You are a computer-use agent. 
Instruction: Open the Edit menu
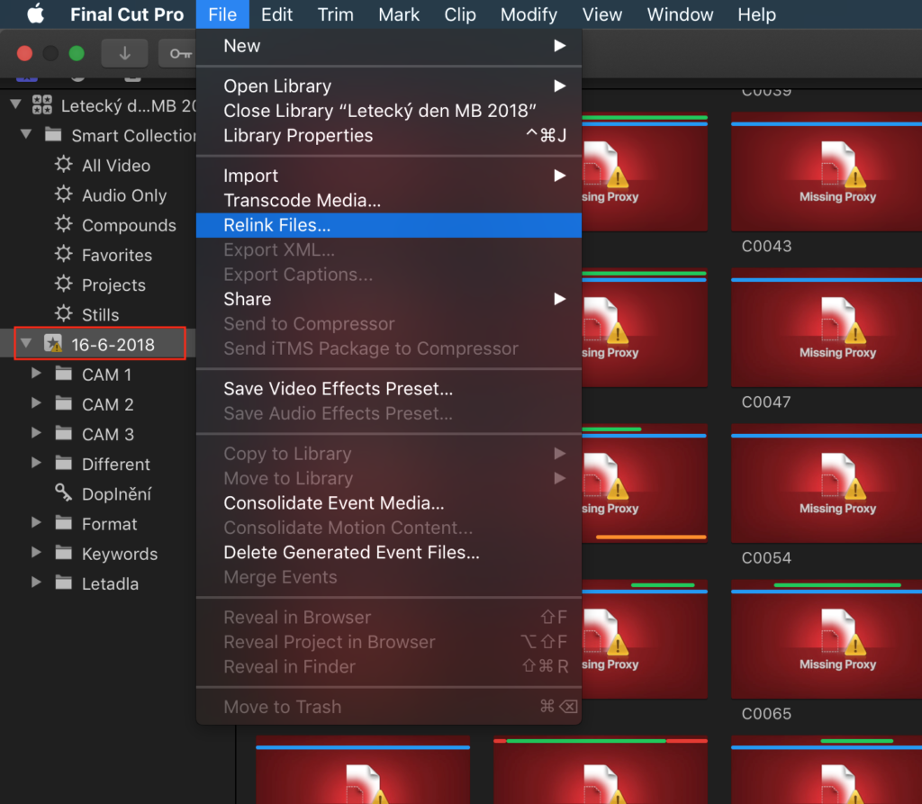click(276, 14)
